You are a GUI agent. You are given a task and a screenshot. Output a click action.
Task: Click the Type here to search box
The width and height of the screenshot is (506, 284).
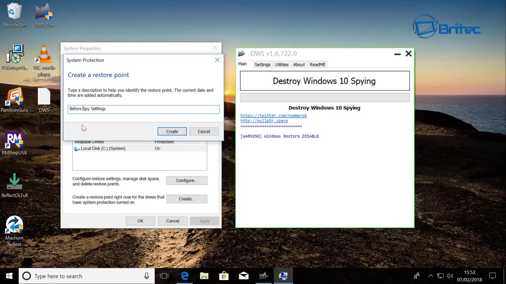click(86, 276)
